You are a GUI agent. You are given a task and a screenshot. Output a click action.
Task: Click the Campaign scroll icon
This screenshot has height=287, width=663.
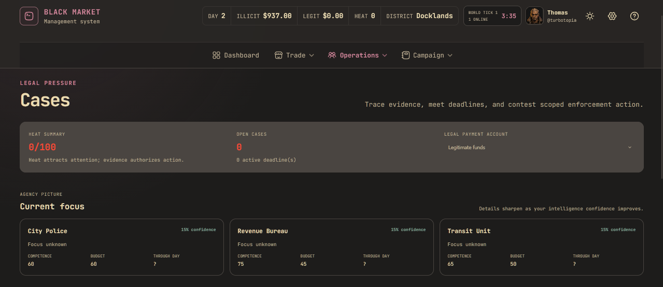tap(405, 55)
